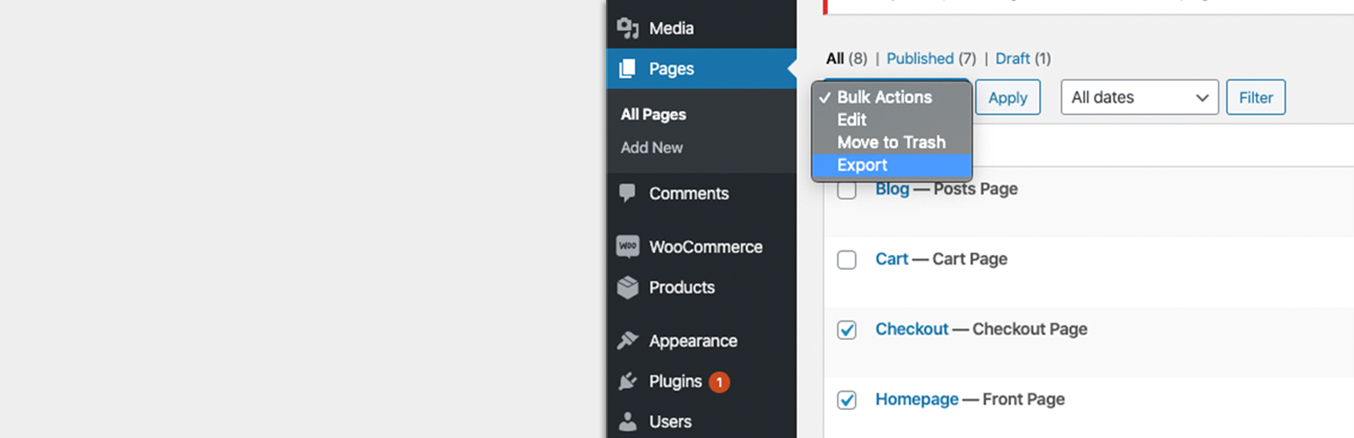Go to All Pages submenu
The width and height of the screenshot is (1354, 438).
653,115
